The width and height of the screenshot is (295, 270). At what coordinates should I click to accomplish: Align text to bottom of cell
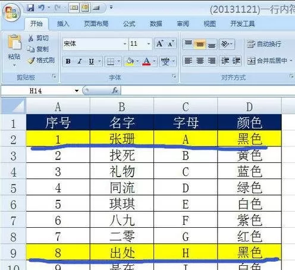click(x=212, y=43)
